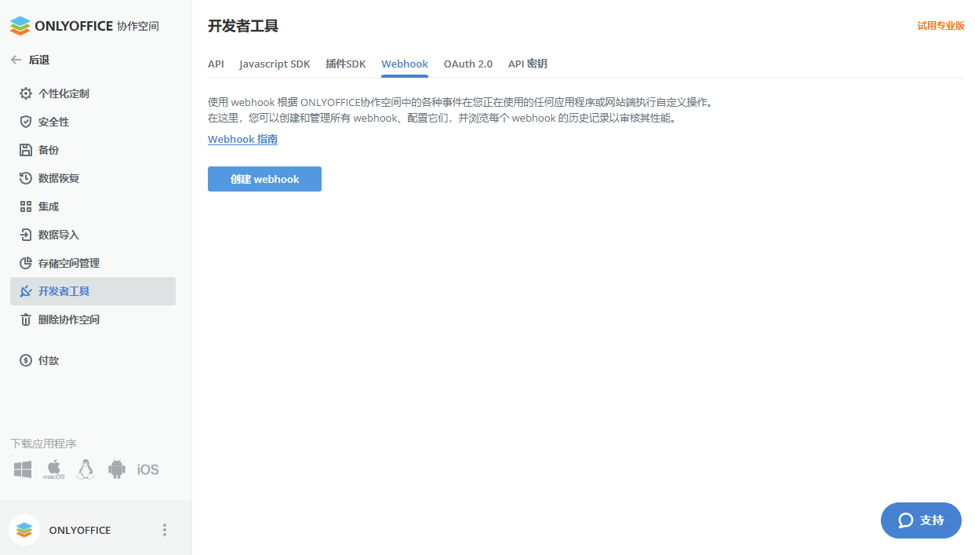Open 付款 label in sidebar
The height and width of the screenshot is (555, 975).
[49, 360]
